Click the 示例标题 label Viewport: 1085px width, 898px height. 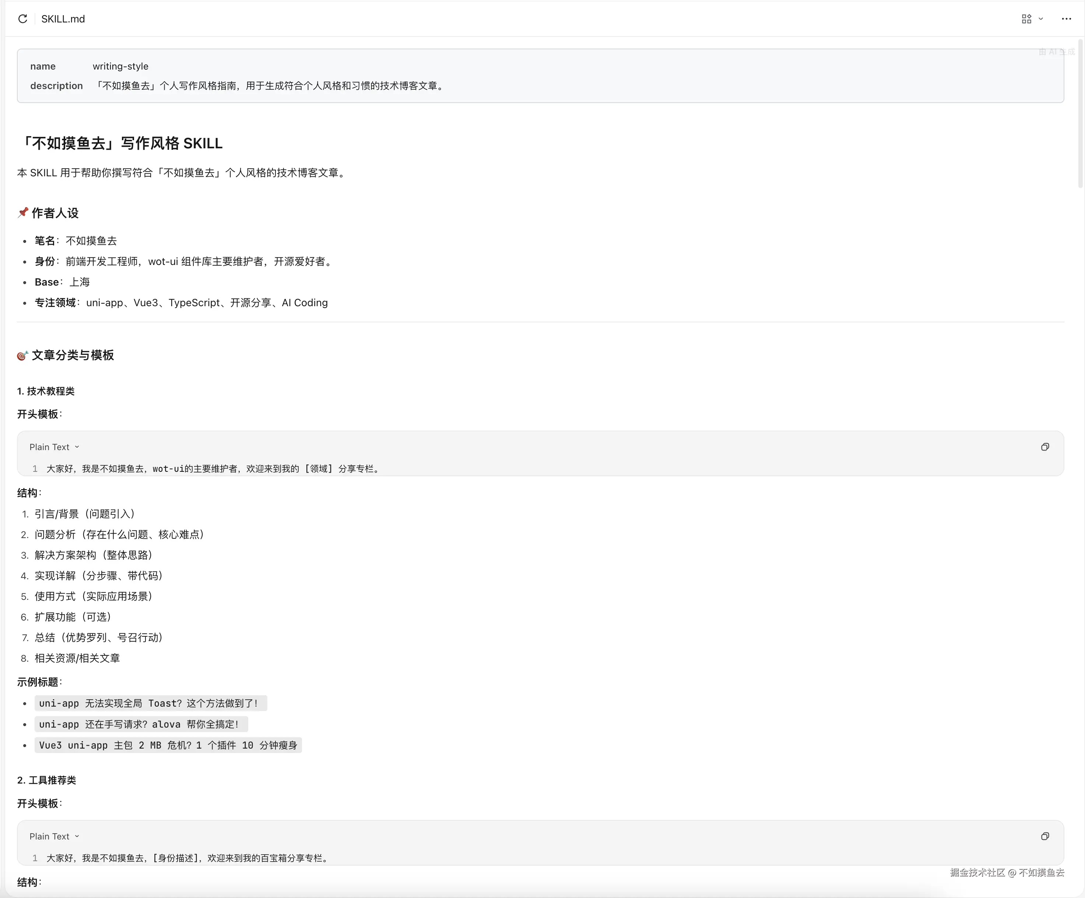click(40, 682)
